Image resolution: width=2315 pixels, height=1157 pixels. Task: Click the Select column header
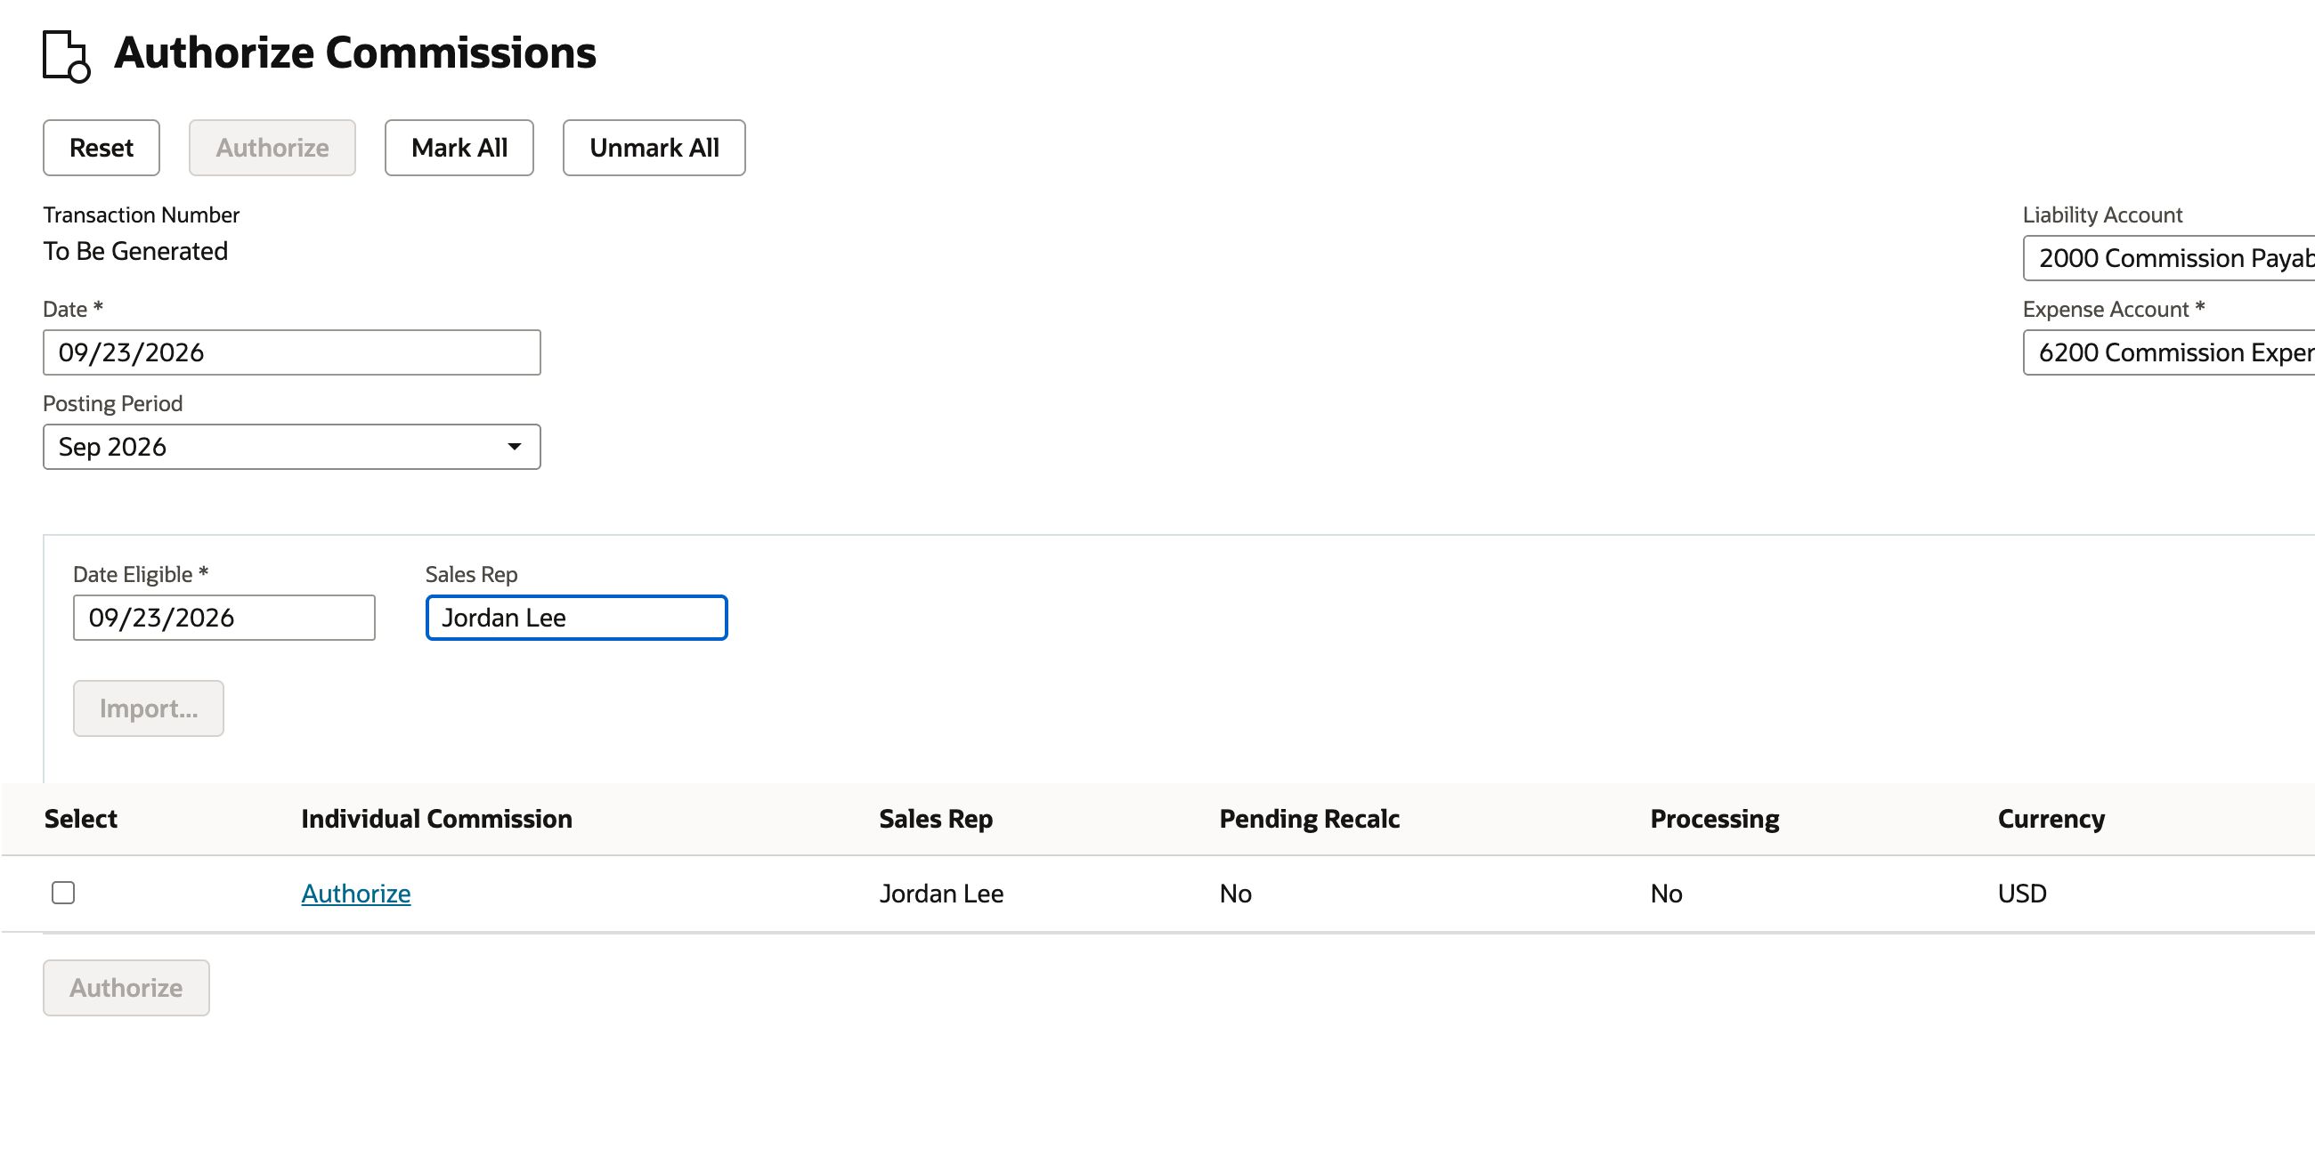coord(81,818)
